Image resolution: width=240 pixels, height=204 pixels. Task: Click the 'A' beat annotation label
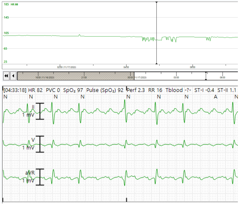click(215, 97)
